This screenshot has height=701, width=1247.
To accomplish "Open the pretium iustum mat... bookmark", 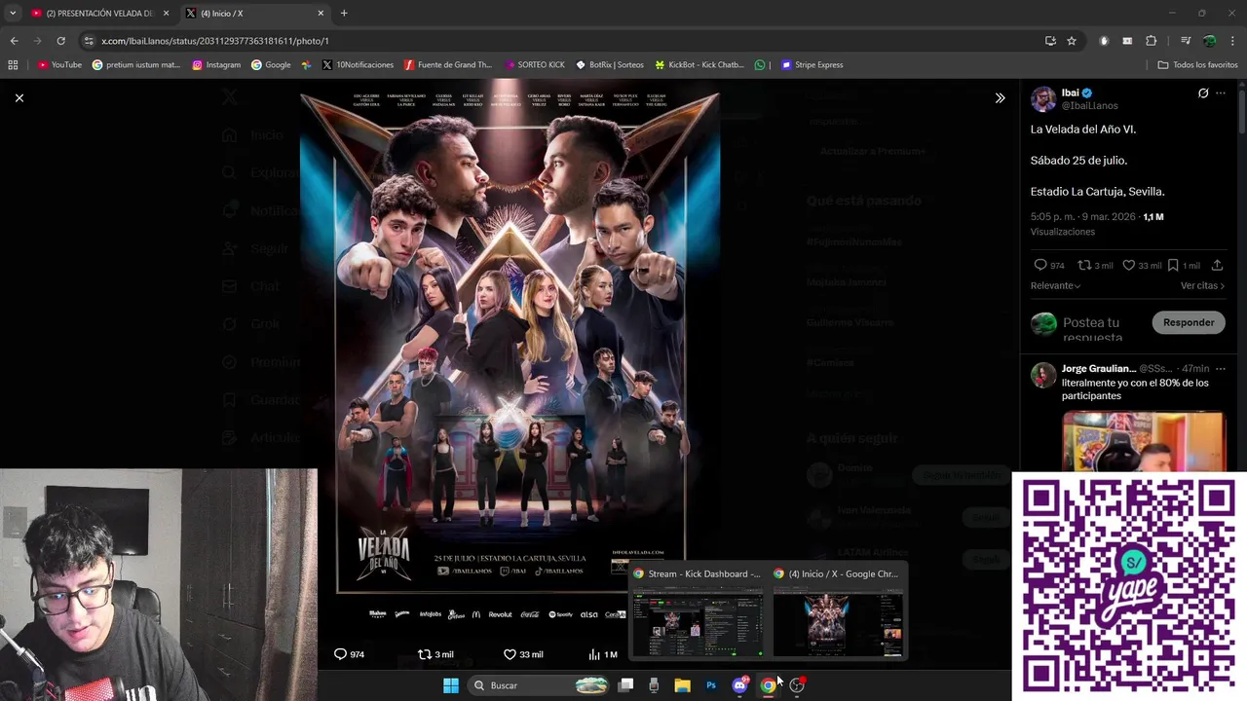I will pyautogui.click(x=136, y=65).
